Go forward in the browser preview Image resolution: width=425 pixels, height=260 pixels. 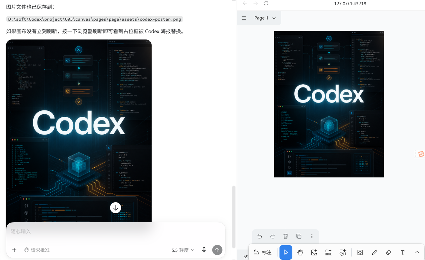(x=256, y=3)
